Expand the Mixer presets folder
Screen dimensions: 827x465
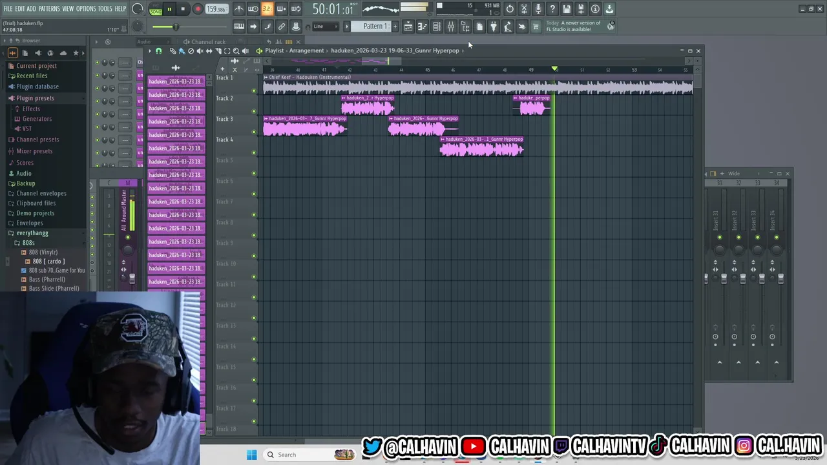click(x=34, y=151)
